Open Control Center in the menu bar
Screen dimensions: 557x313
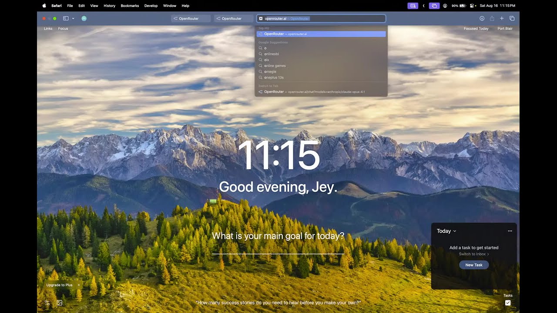pos(473,6)
